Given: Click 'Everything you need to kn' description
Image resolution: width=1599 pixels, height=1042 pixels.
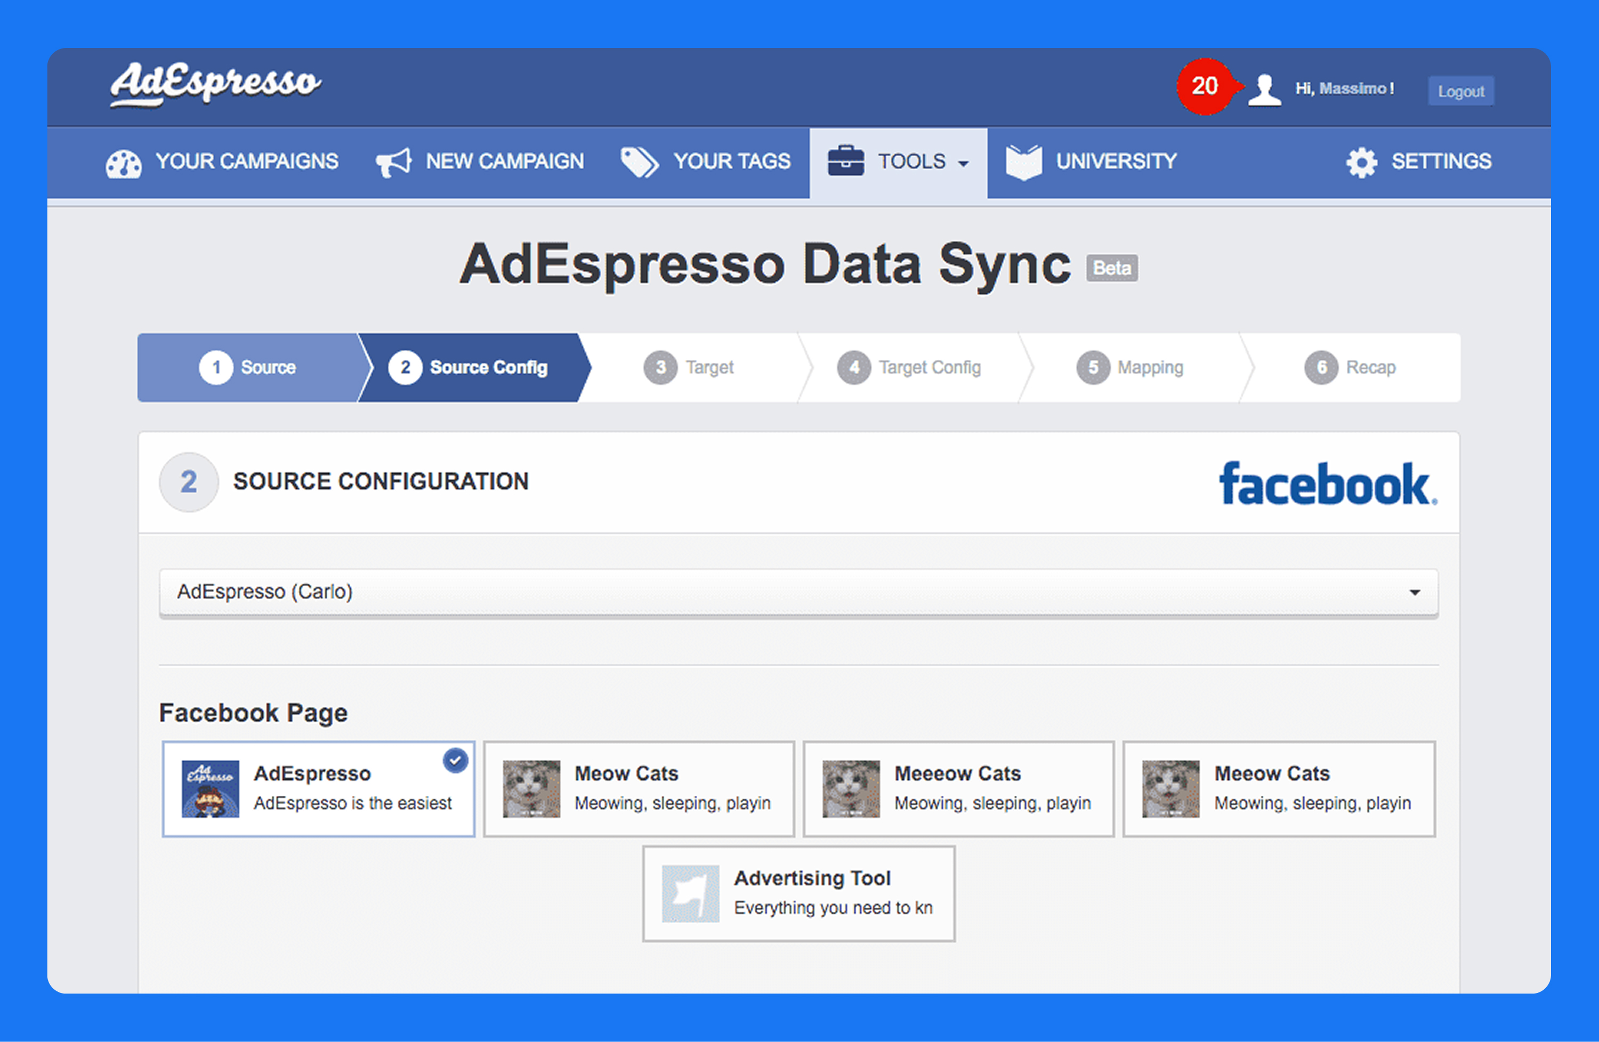Looking at the screenshot, I should click(833, 908).
